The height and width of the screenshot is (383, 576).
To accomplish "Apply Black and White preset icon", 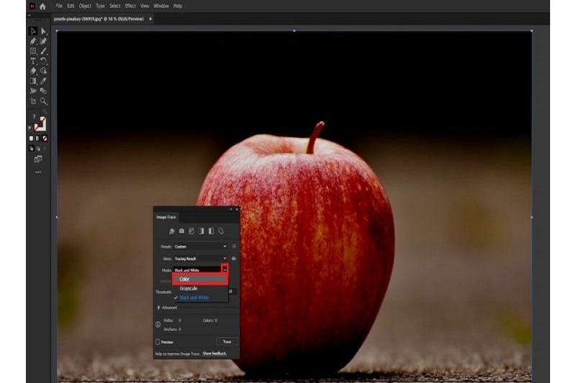I will pyautogui.click(x=211, y=231).
